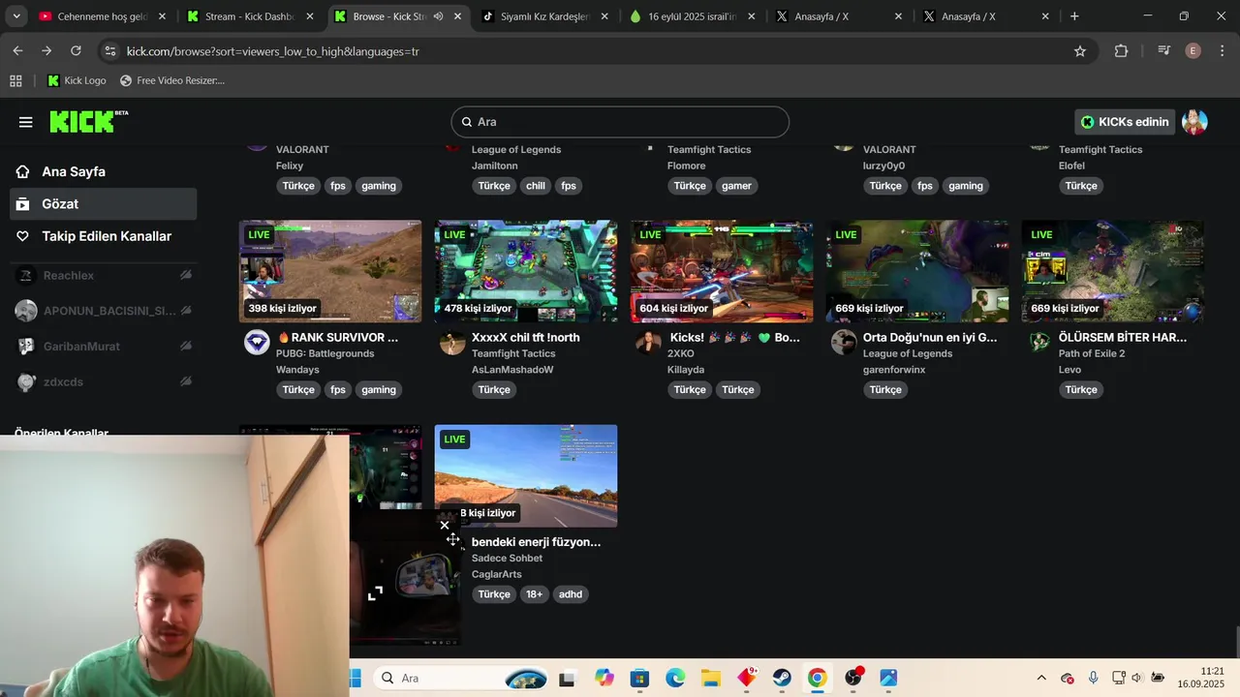Bookmark this page with star icon
This screenshot has height=697, width=1240.
point(1080,51)
